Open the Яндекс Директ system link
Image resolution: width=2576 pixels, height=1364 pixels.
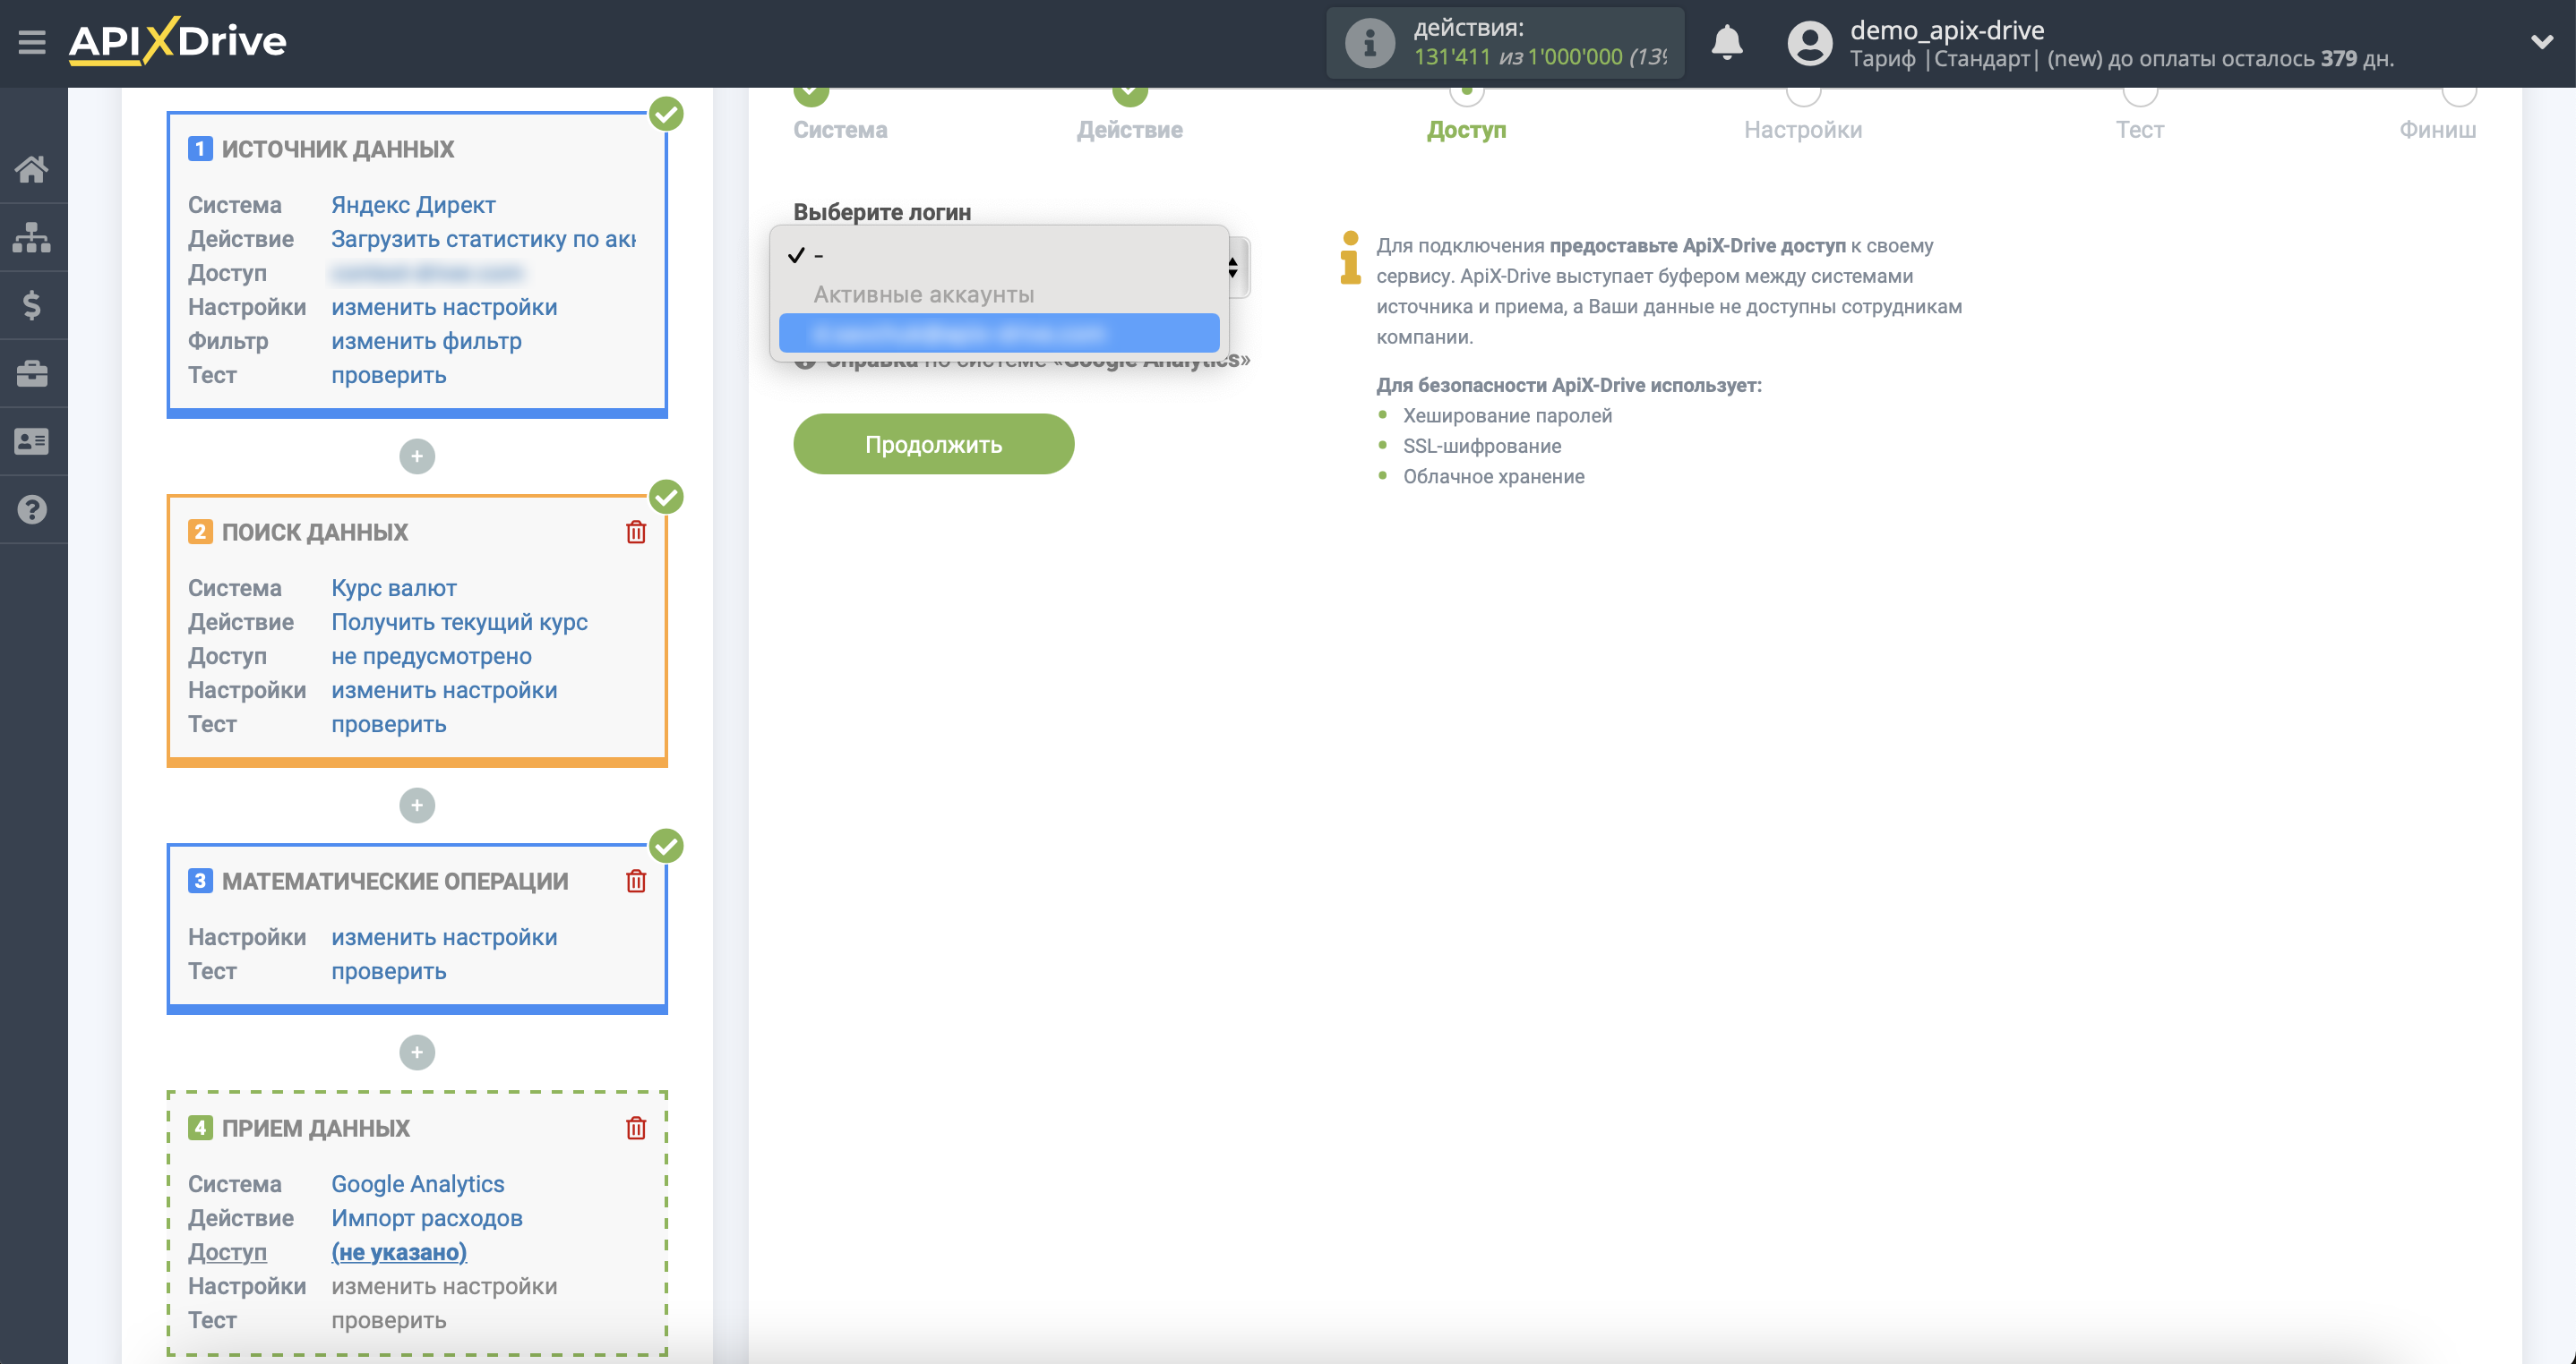[x=413, y=205]
